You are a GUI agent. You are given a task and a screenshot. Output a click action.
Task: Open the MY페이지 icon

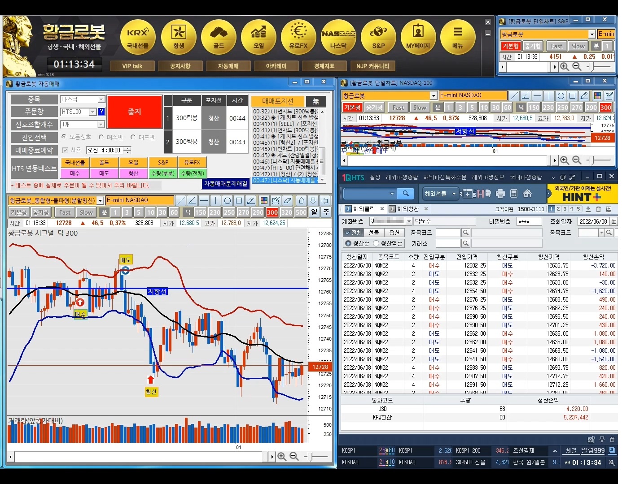(418, 37)
